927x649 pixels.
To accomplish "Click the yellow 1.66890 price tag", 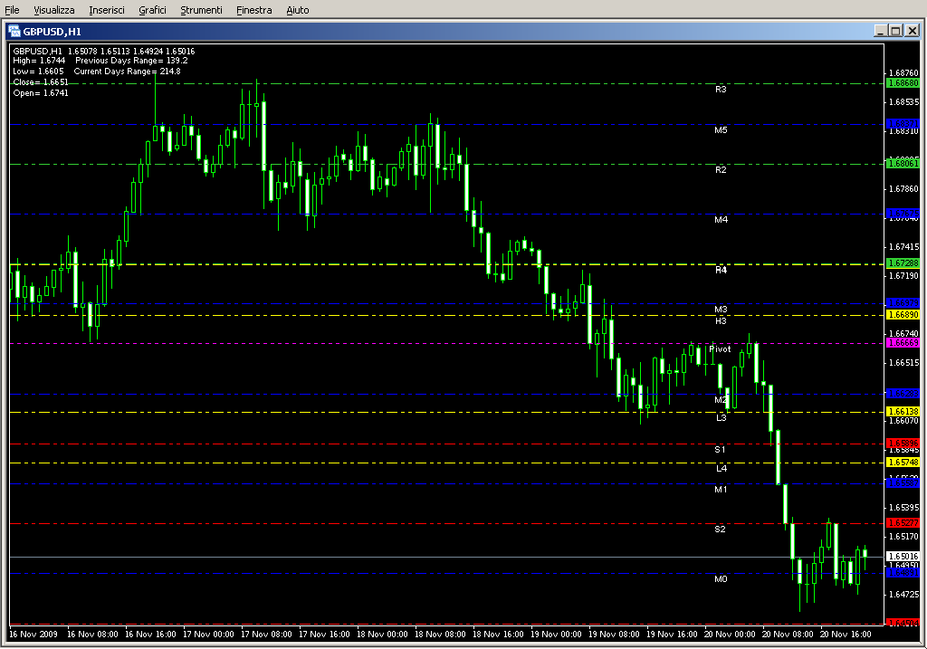I will 903,314.
